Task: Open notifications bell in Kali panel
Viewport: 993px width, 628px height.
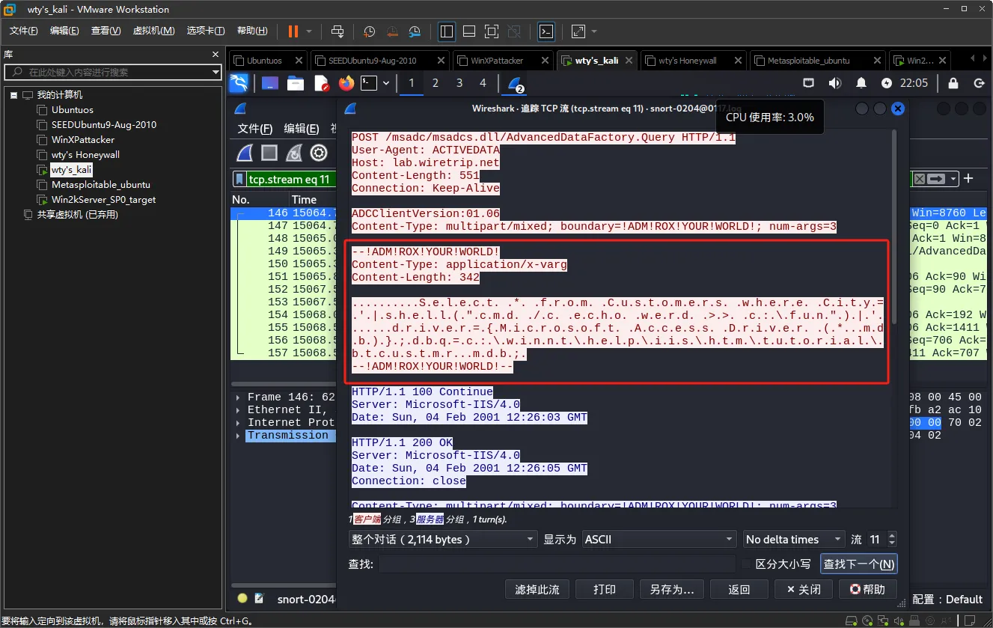Action: (x=861, y=83)
